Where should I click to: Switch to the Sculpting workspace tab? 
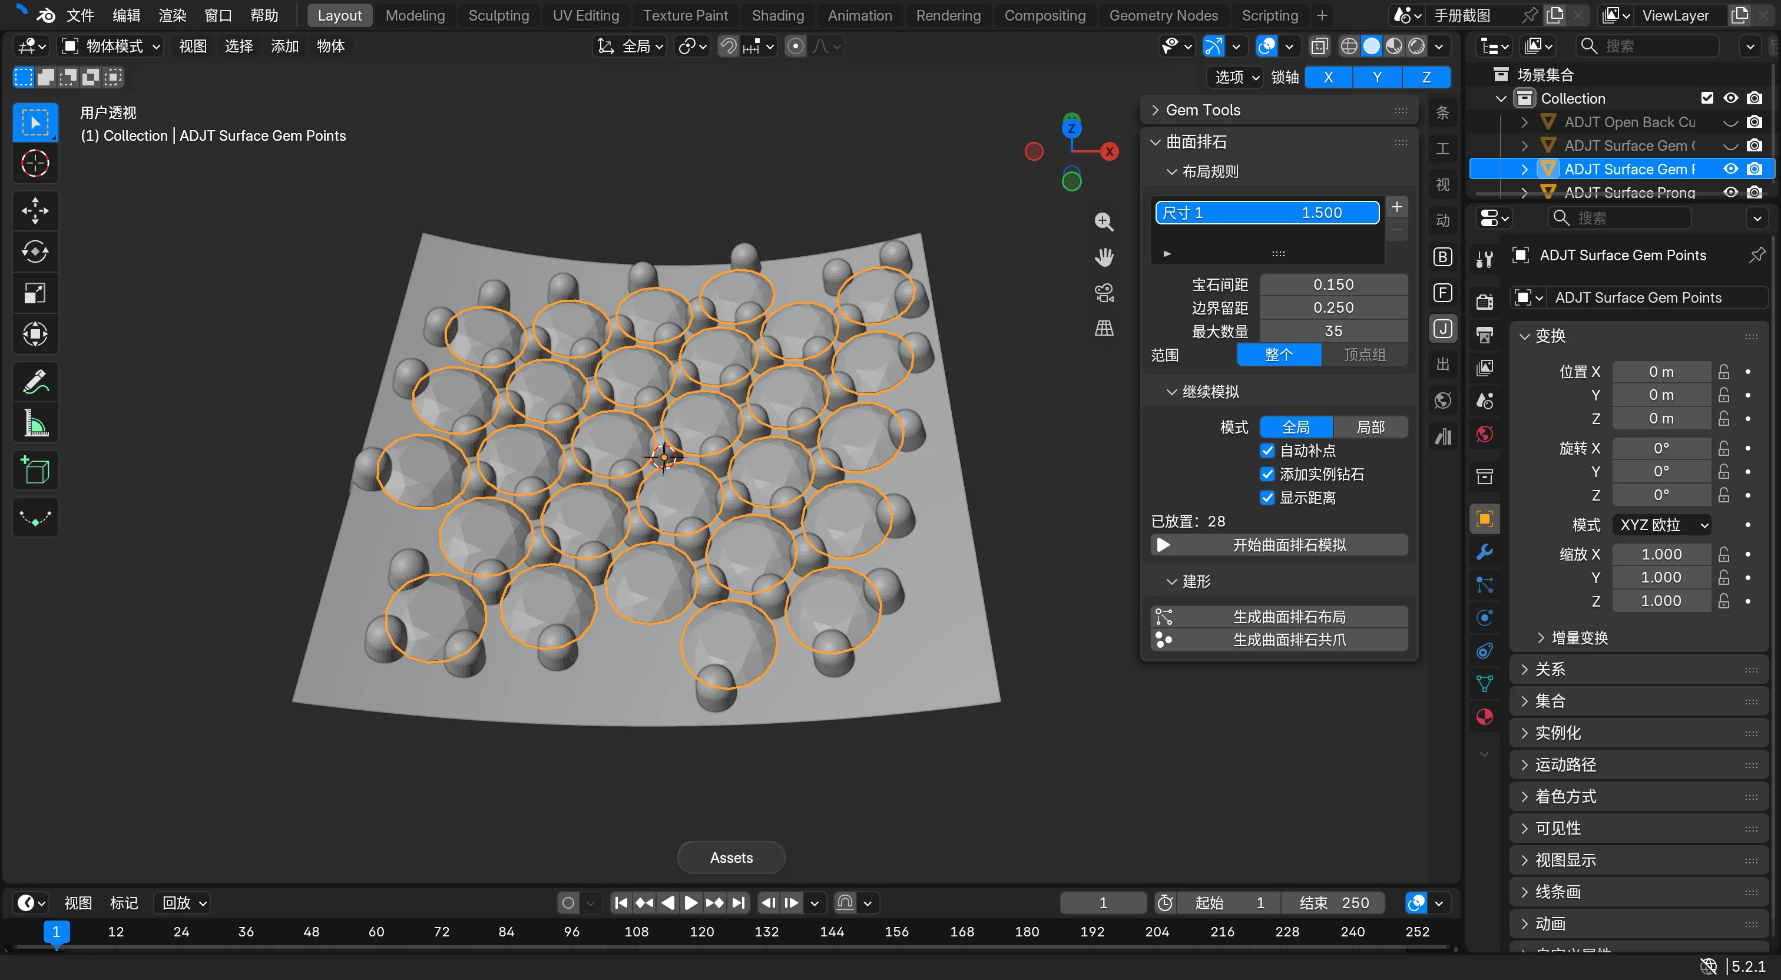point(498,15)
